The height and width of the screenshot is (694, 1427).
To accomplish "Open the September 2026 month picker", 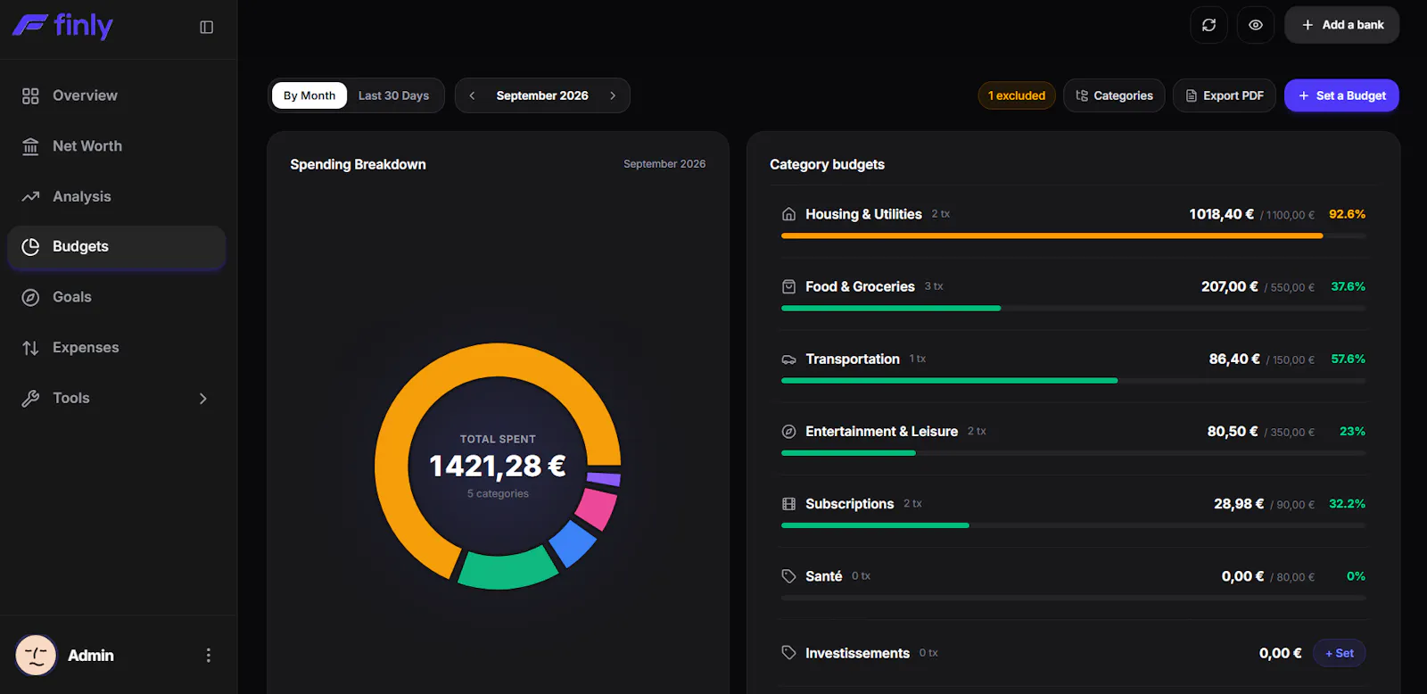I will tap(542, 95).
